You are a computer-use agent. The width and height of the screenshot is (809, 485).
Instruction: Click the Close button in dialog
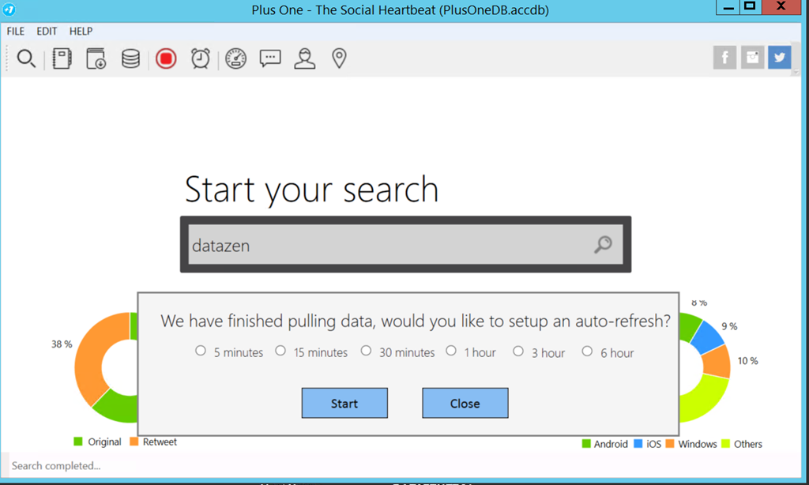point(465,403)
